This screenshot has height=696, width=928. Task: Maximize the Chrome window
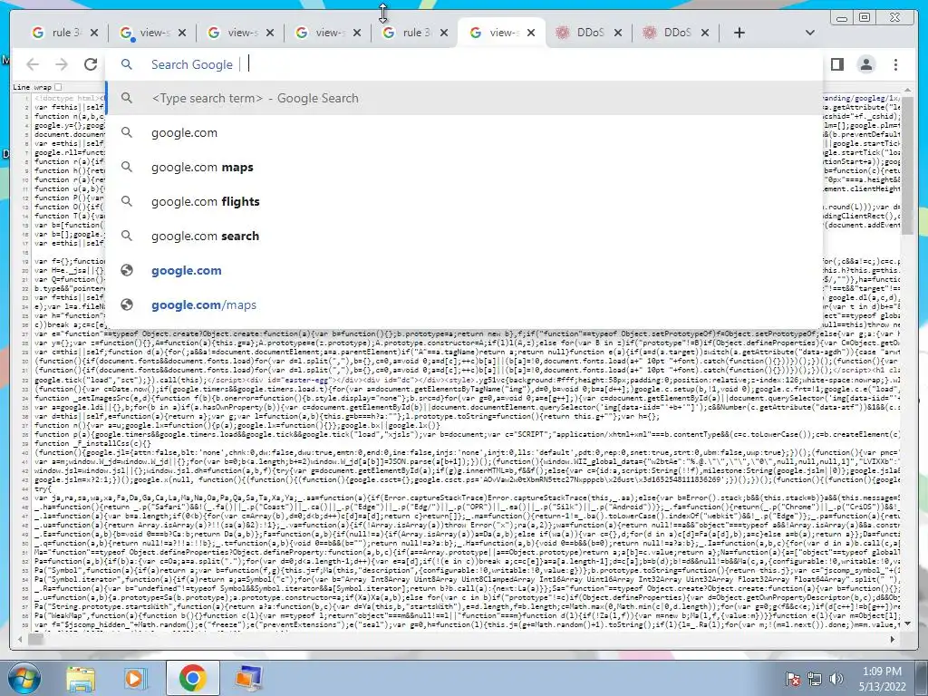(865, 18)
